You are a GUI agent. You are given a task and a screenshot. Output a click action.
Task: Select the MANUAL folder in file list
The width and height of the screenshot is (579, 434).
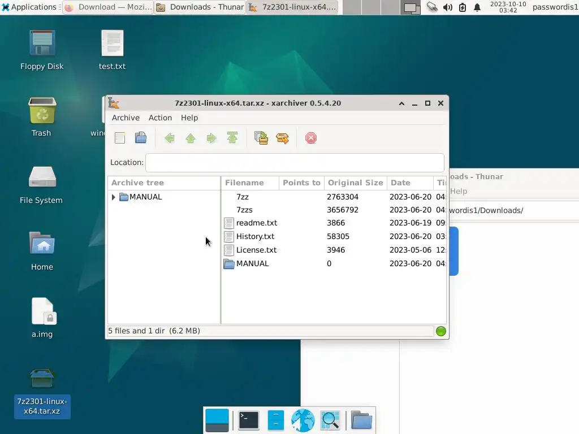(x=334, y=264)
